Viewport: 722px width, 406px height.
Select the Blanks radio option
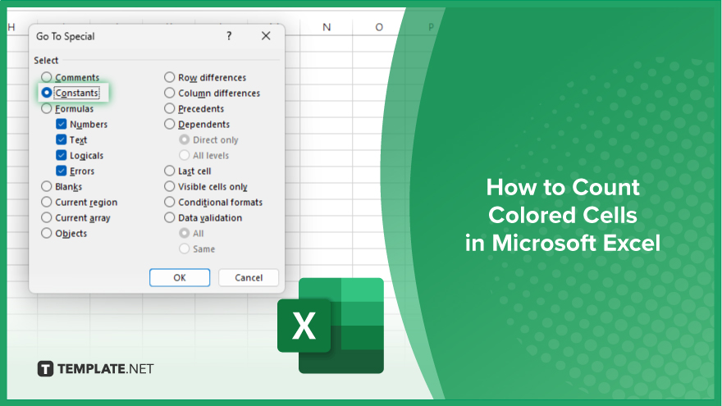tap(47, 186)
